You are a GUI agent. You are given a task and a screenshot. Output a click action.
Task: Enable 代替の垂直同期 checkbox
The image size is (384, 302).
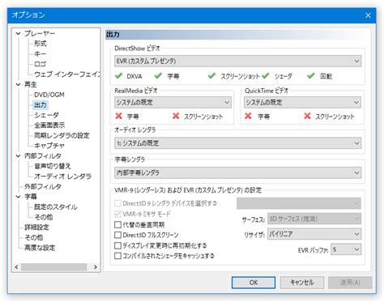117,224
